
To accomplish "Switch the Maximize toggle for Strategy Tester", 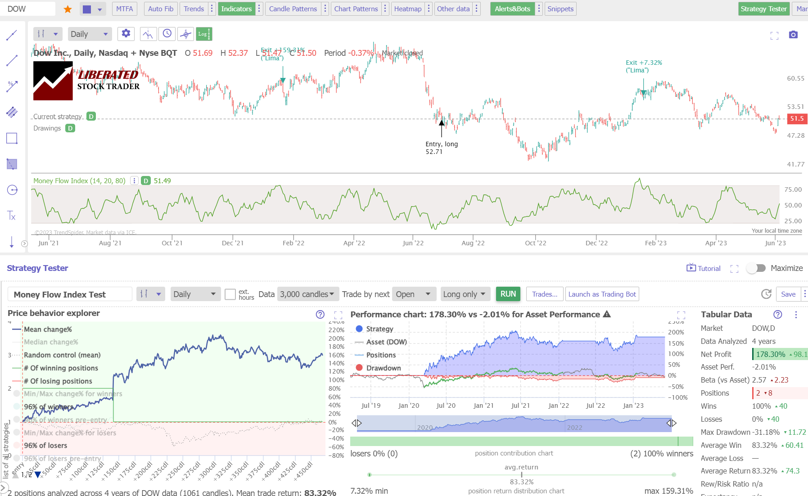I will click(756, 268).
